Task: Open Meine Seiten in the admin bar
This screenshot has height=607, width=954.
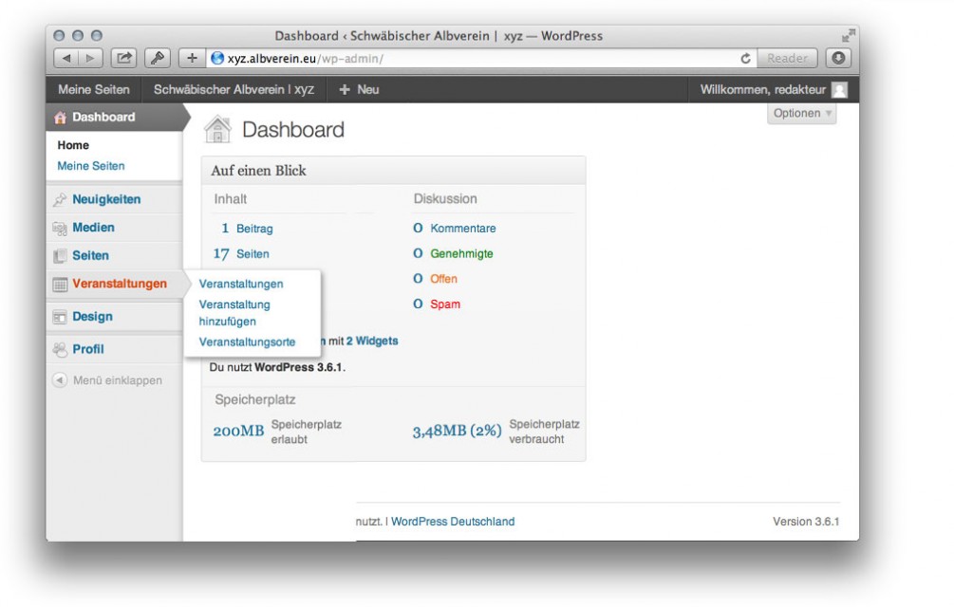Action: pyautogui.click(x=94, y=89)
